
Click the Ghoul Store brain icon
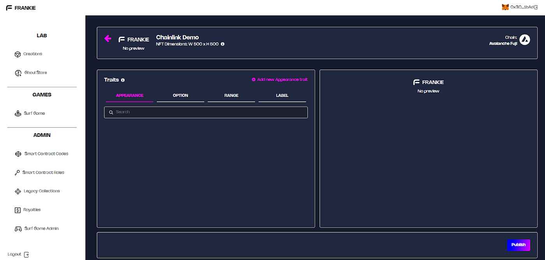tap(18, 73)
